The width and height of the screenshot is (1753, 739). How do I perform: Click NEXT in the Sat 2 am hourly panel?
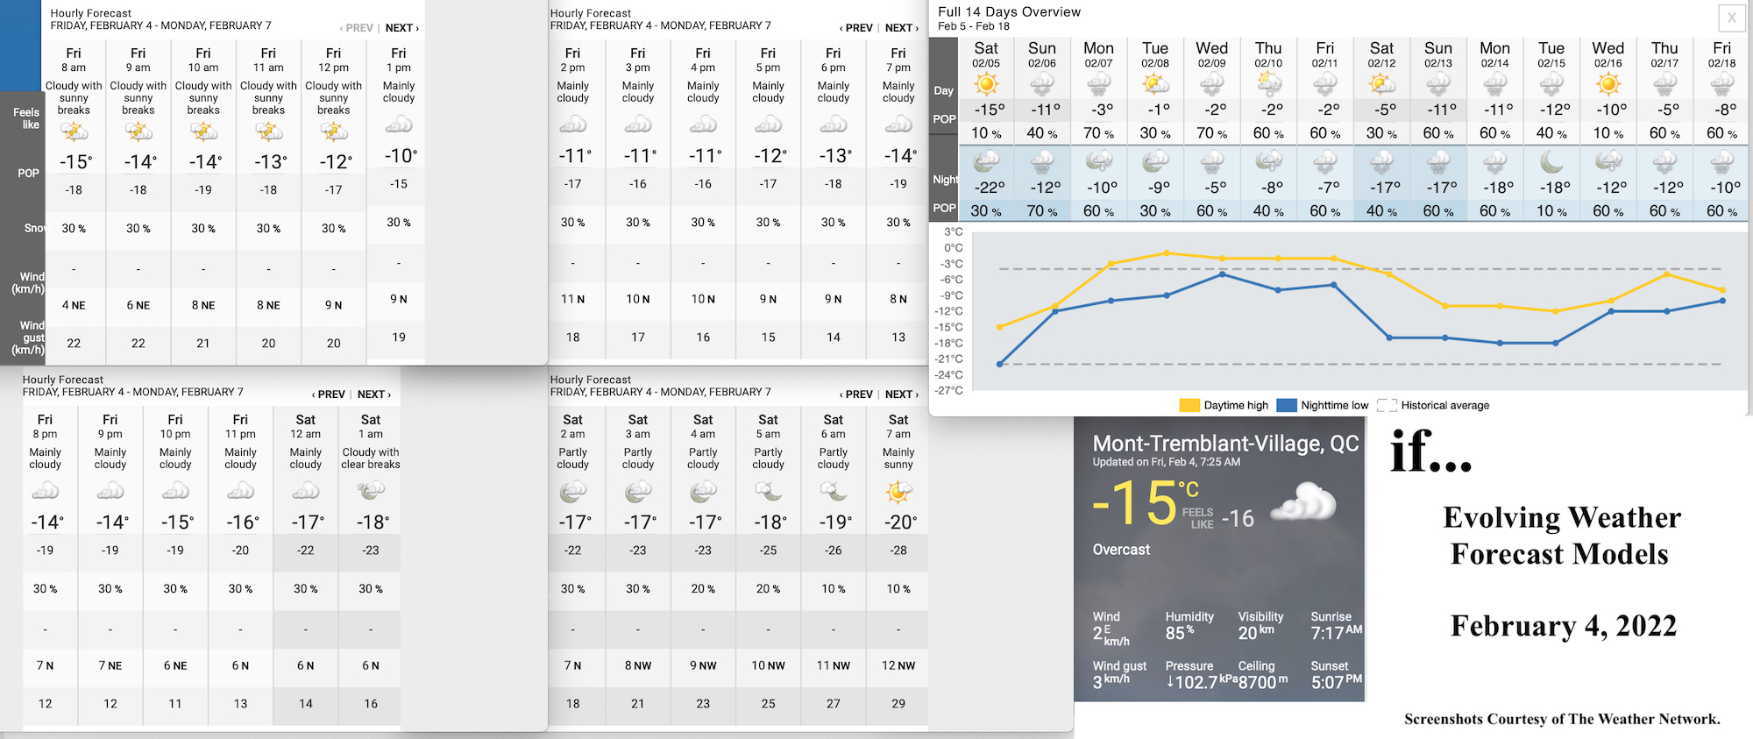pyautogui.click(x=901, y=394)
